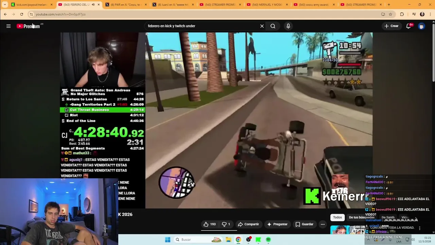
Task: Click the Preguntar ask button
Action: pos(277,224)
